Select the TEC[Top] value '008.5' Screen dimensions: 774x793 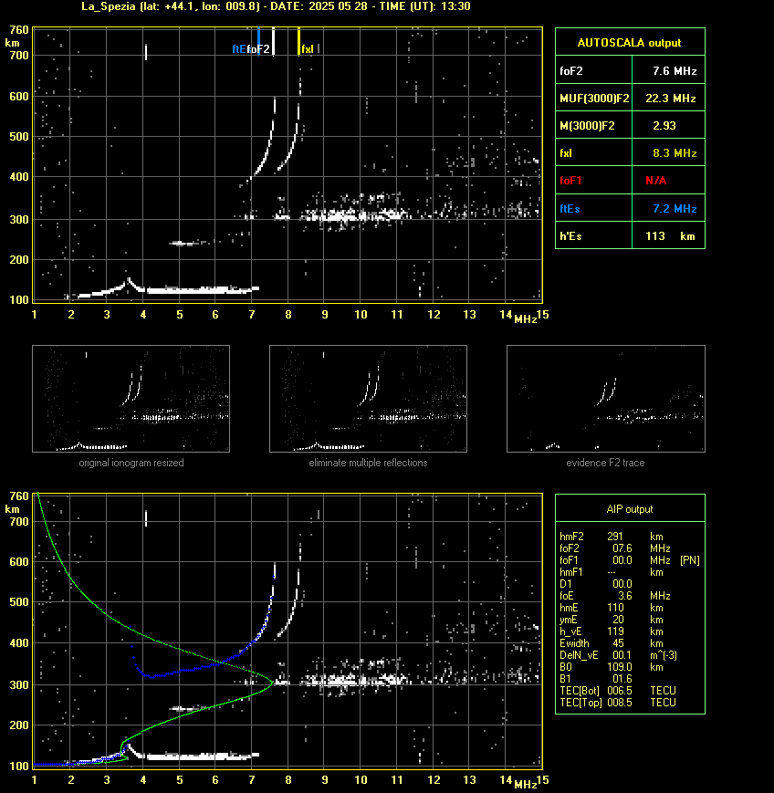pyautogui.click(x=620, y=703)
